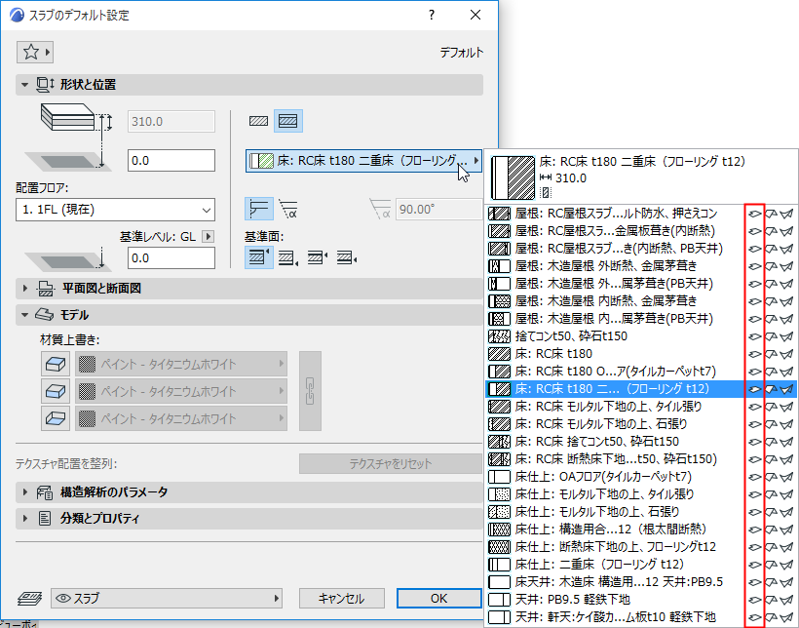799x628 pixels.
Task: Click the 90.00° edge angle field
Action: (438, 209)
